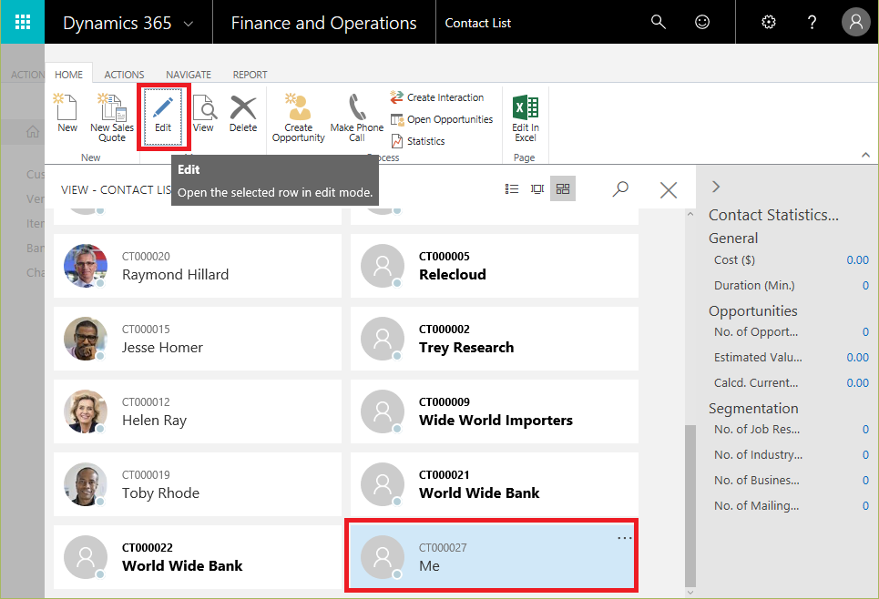Select Open Opportunities in ribbon

click(442, 119)
